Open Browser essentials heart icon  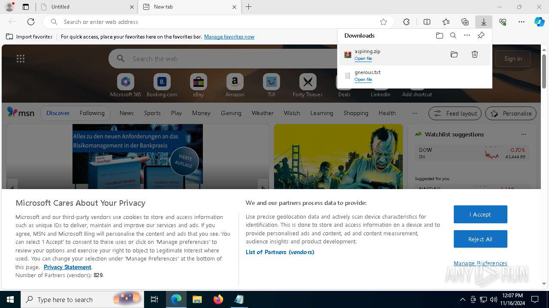click(503, 22)
